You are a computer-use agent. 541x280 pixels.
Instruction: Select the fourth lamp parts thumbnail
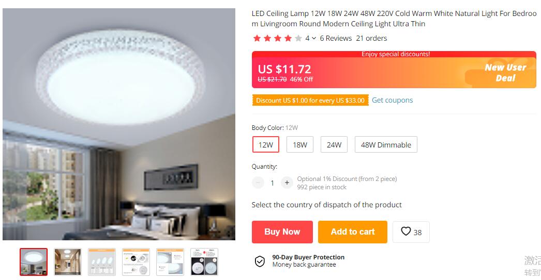(136, 262)
